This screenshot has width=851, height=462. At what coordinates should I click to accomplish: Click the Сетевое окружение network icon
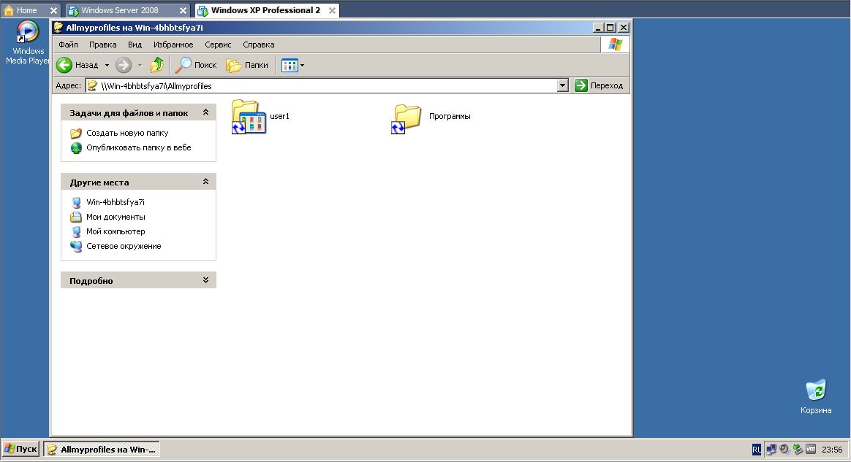76,247
